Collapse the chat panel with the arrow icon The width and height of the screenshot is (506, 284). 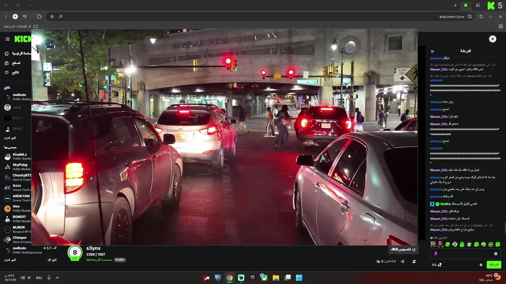432,51
